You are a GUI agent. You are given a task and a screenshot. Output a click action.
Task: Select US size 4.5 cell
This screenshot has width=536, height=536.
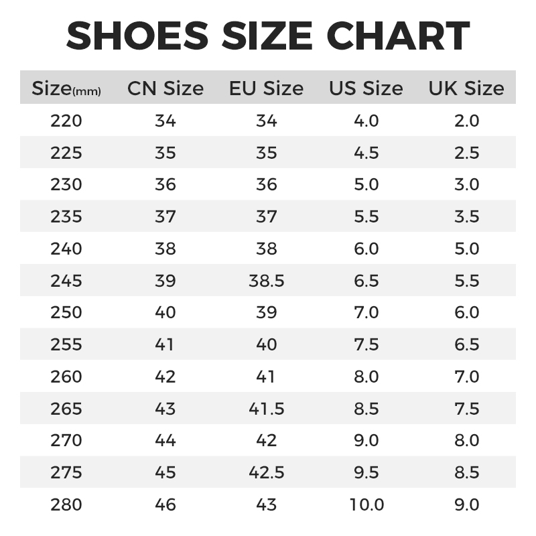[x=366, y=153]
